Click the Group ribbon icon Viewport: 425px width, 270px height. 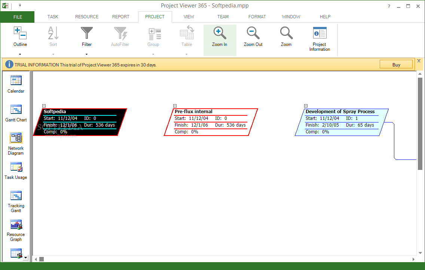[155, 34]
